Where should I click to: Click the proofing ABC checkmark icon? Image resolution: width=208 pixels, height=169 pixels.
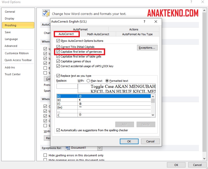[46, 13]
